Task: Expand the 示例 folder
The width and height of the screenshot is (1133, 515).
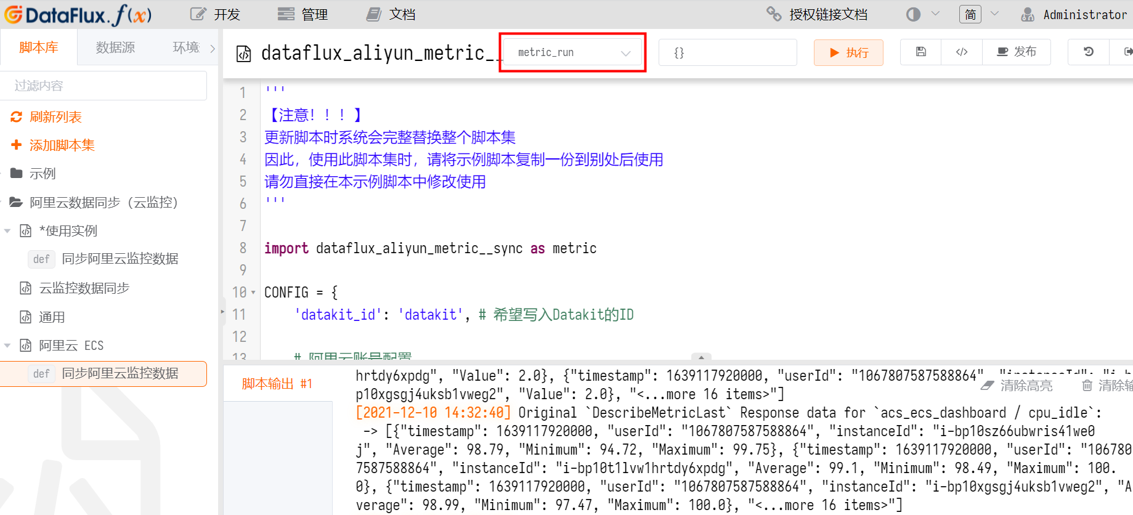Action: click(x=43, y=174)
